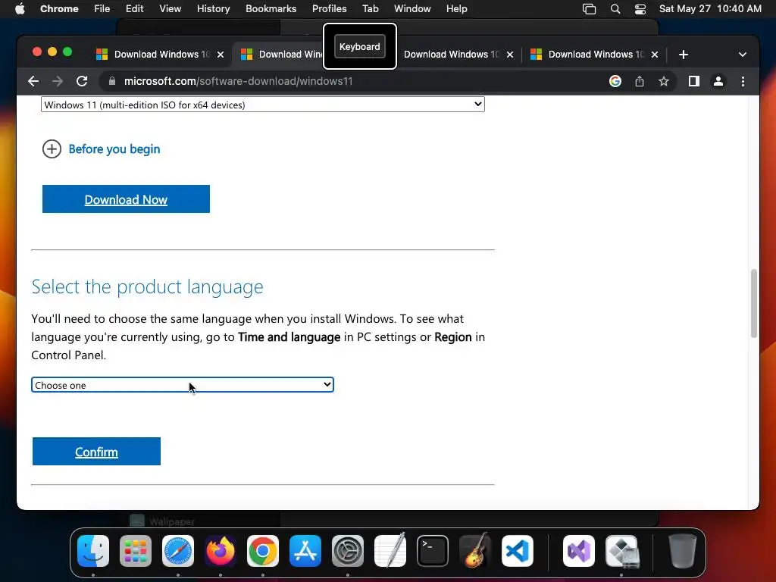Close the fourth Download Windows tab
The width and height of the screenshot is (776, 582).
click(655, 55)
